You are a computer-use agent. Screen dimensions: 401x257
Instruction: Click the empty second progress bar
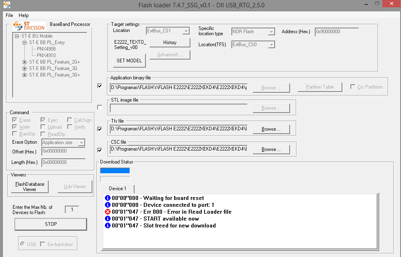[115, 179]
